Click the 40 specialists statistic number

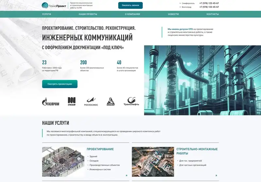click(x=119, y=62)
